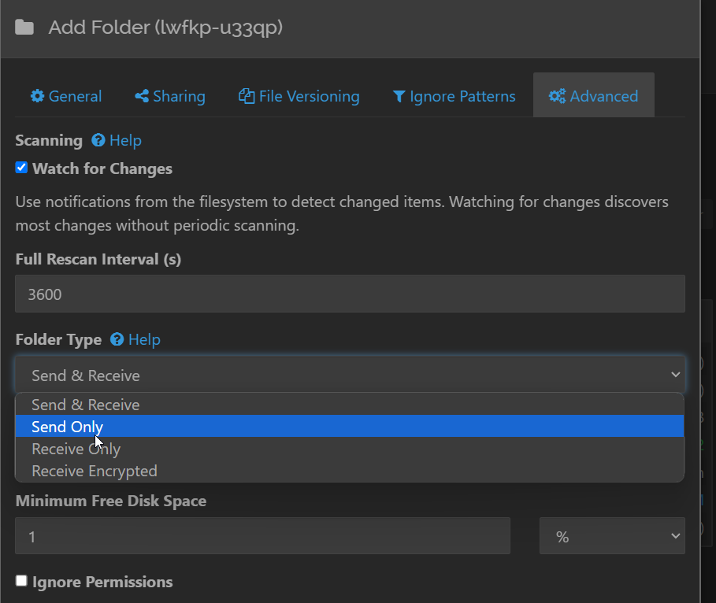Click the funnel icon on Ignore Patterns tab

[x=399, y=96]
